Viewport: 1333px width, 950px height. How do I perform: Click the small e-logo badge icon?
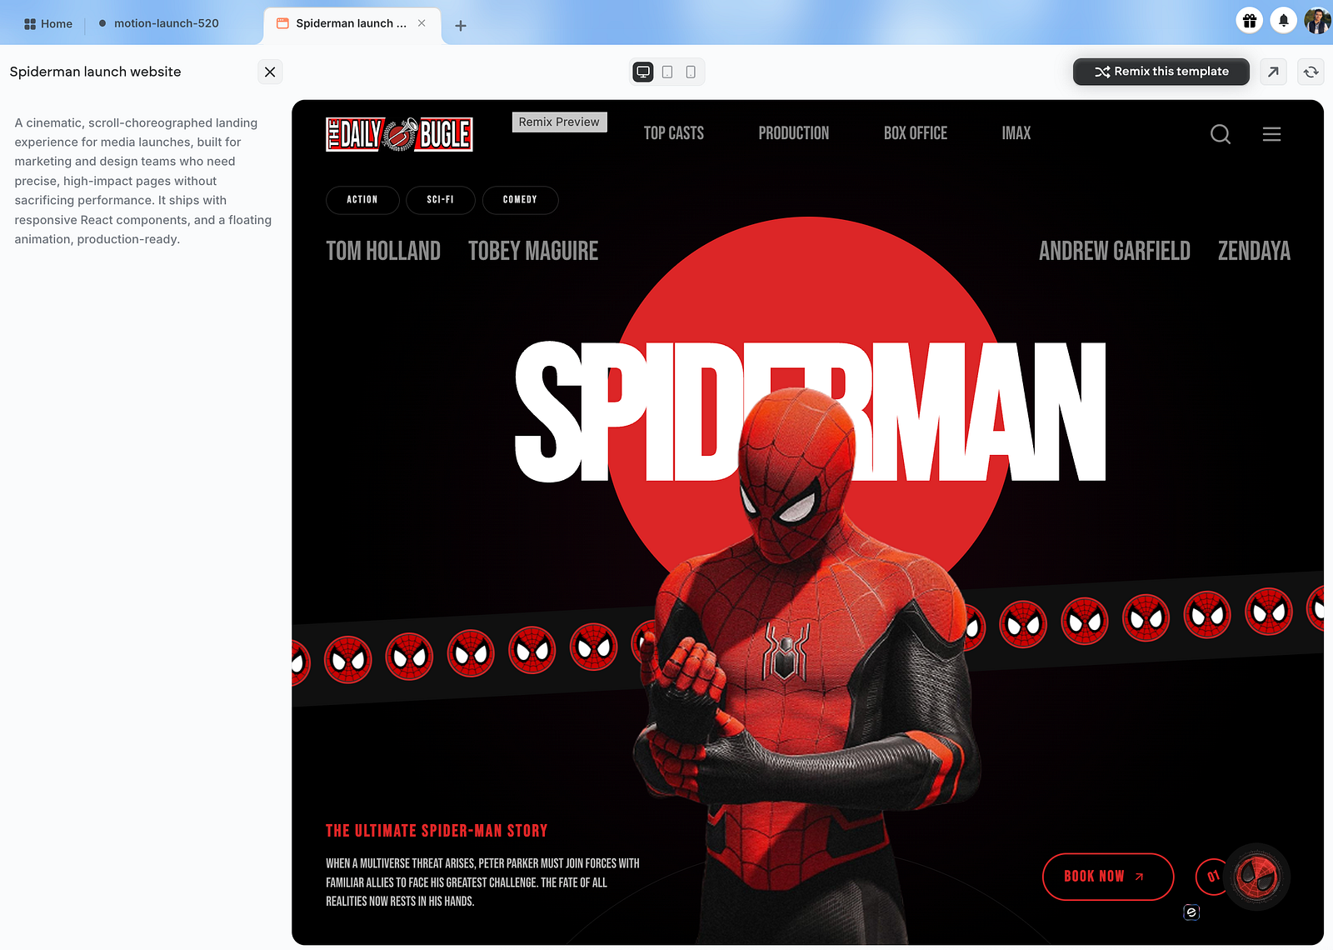[x=1191, y=912]
